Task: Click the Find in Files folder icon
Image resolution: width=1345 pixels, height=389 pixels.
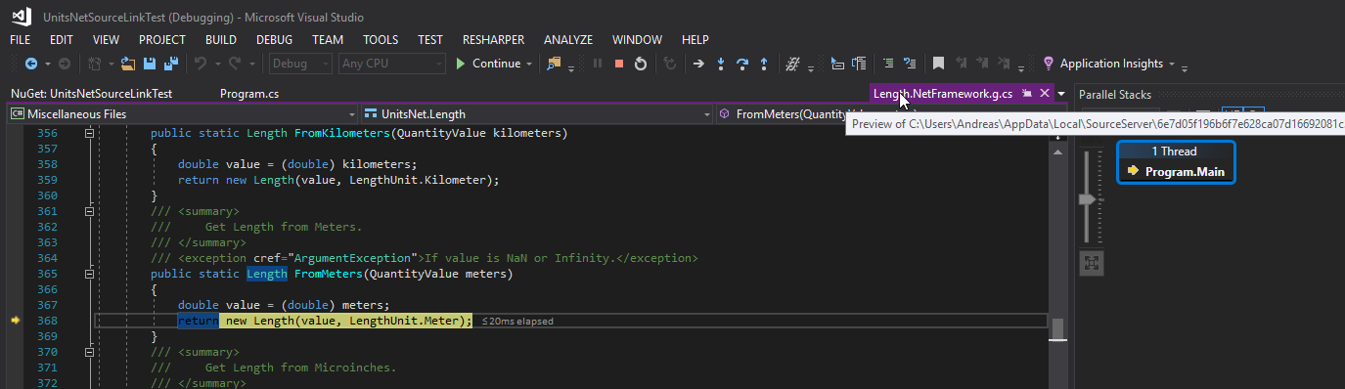Action: coord(555,64)
